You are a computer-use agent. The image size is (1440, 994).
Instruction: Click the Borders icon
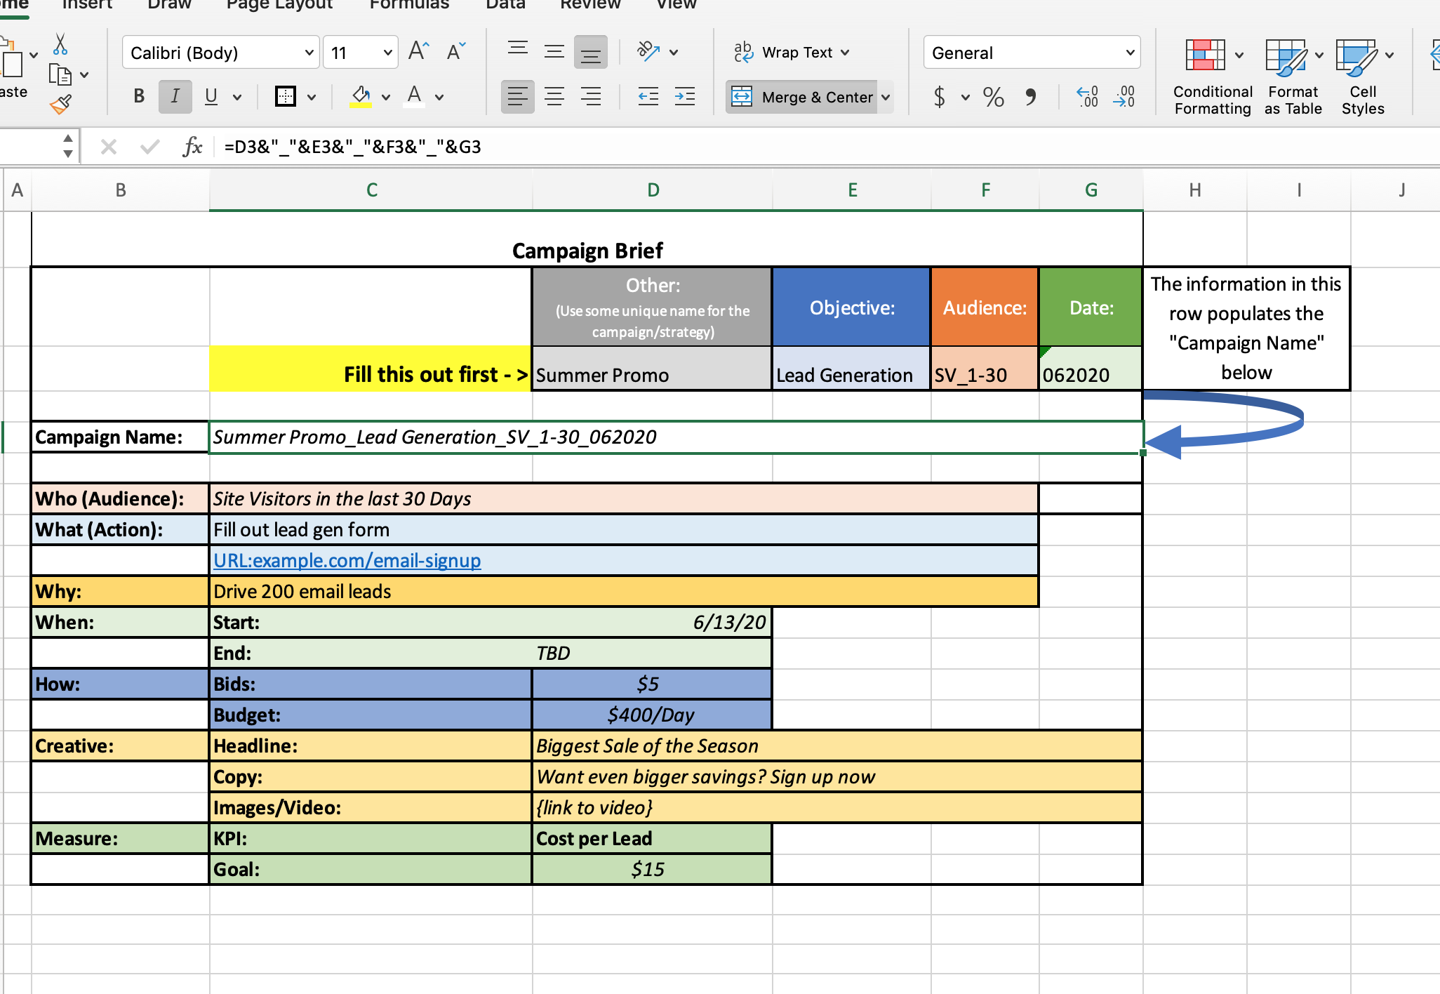[x=286, y=96]
